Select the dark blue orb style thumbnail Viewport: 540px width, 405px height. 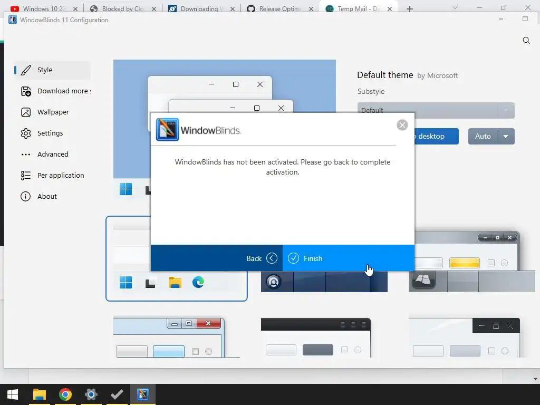[x=324, y=282]
